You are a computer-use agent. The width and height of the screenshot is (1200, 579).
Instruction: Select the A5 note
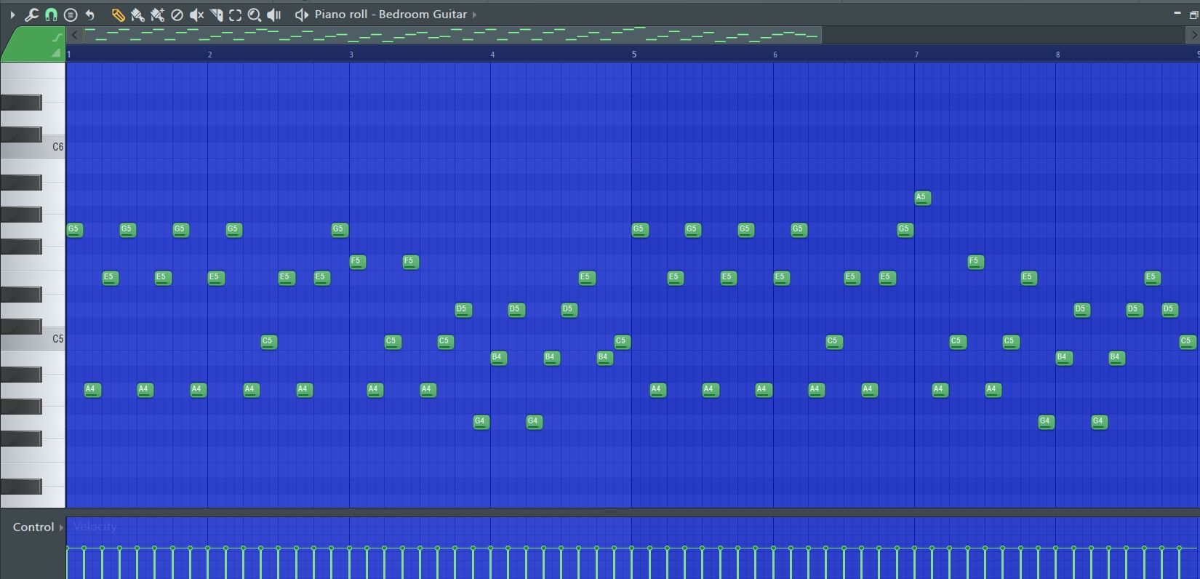click(x=922, y=198)
